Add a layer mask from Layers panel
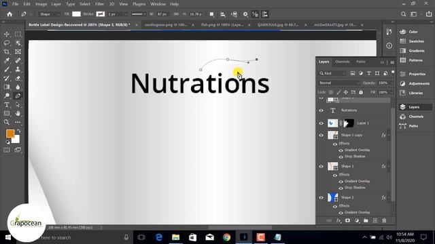This screenshot has height=244, width=435. point(347,220)
